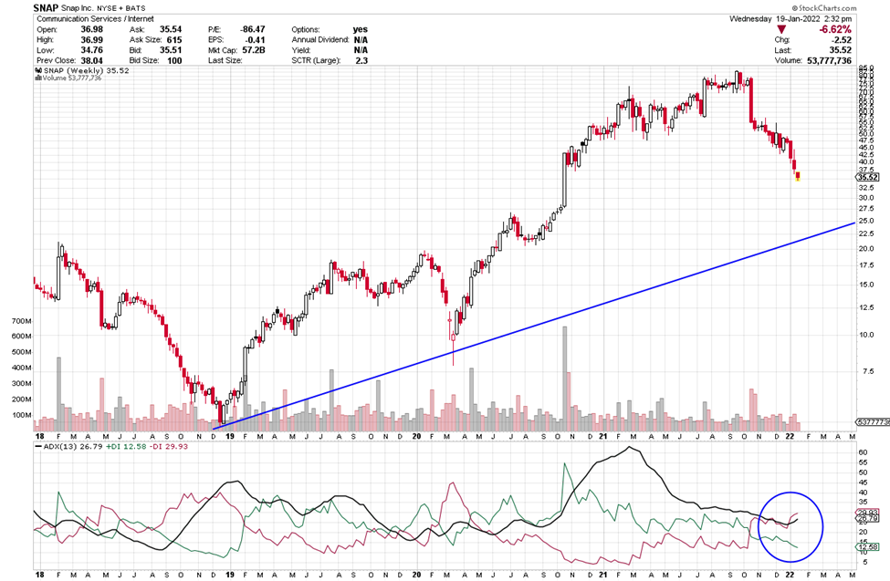
Task: Click the Volume legend under SNAP (Weekly)
Action: tap(68, 78)
